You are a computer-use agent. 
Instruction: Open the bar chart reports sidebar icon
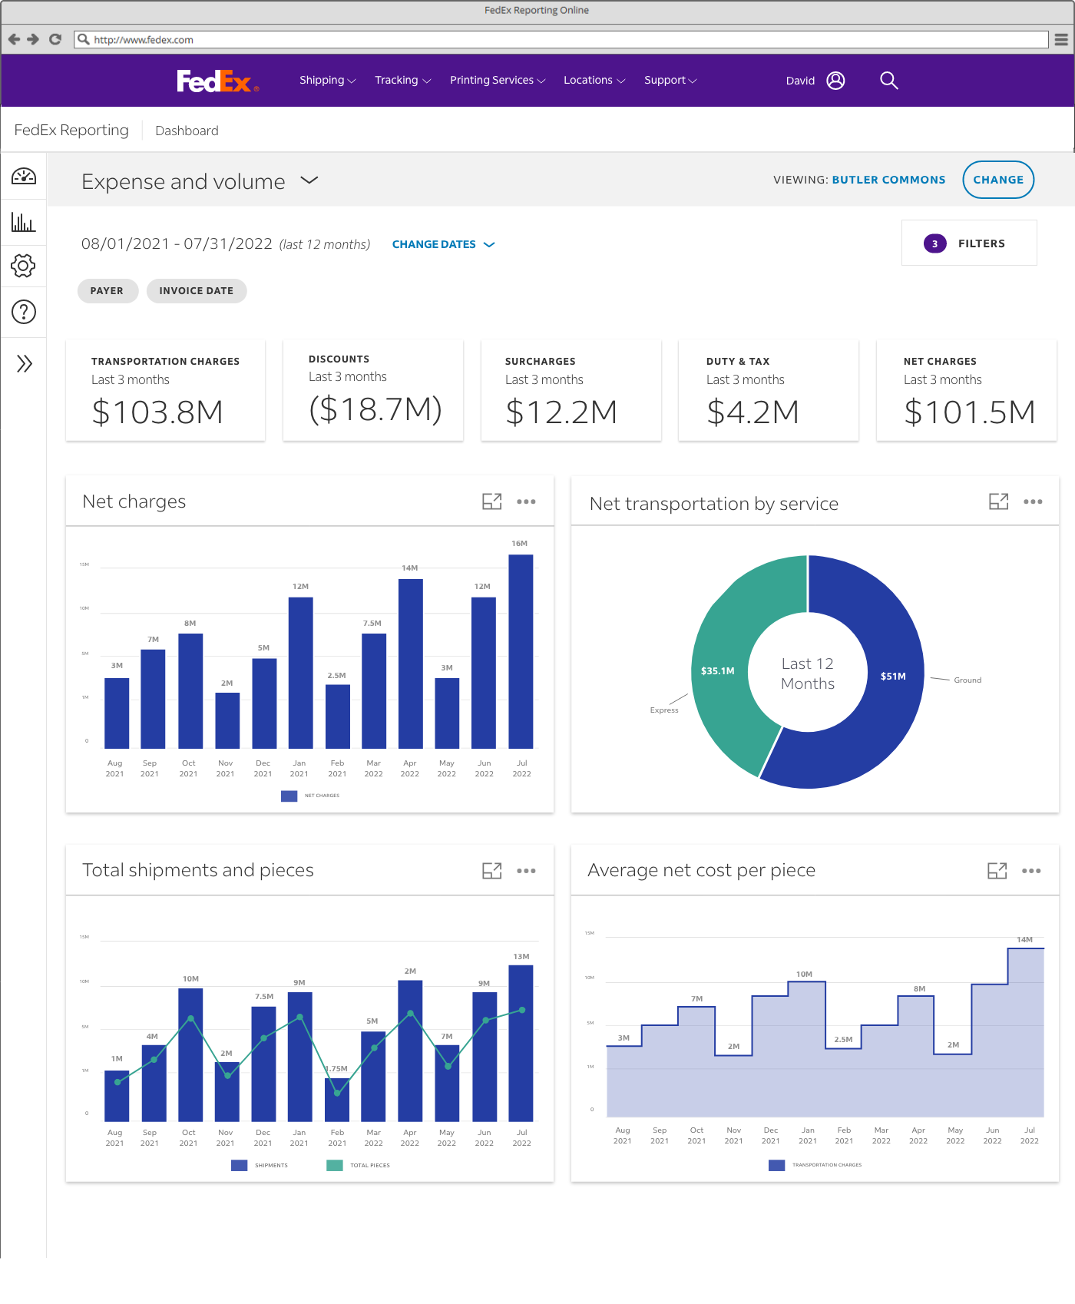coord(23,223)
